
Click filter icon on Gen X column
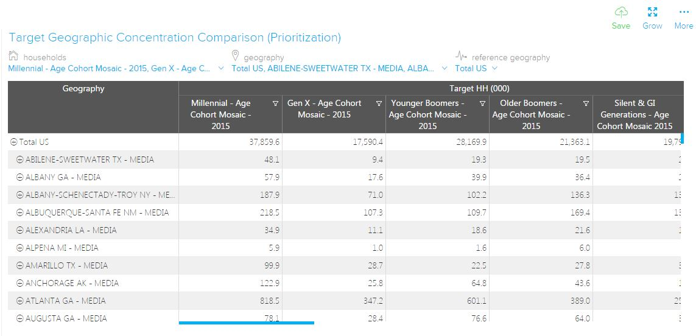(379, 103)
